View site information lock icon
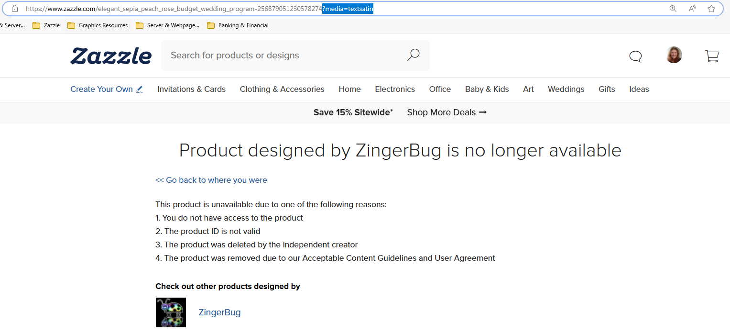 tap(15, 9)
